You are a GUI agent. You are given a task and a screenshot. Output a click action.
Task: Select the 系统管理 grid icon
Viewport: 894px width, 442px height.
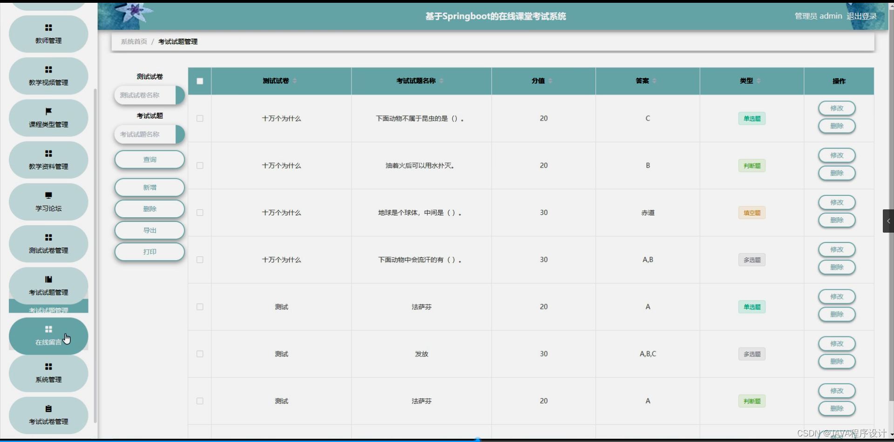point(48,367)
